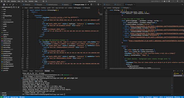Toggle primary sidebar layout icon in title bar
Image resolution: width=184 pixels, height=98 pixels.
[x=44, y=1]
